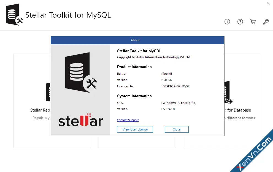Viewport: 273px width, 172px height.
Task: Click the main header title text
Action: point(68,15)
